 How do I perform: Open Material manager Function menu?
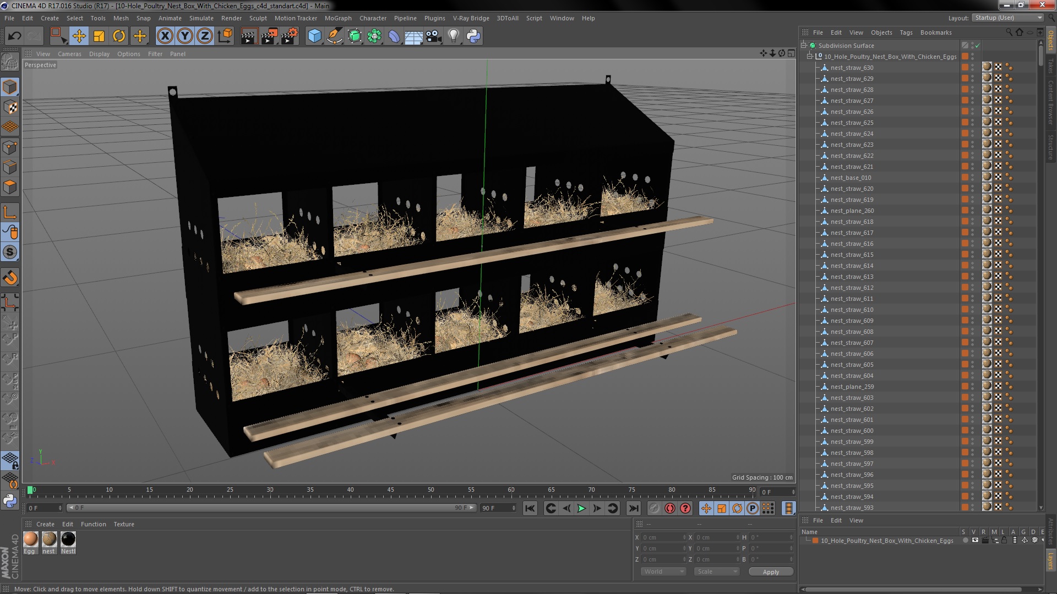point(93,524)
